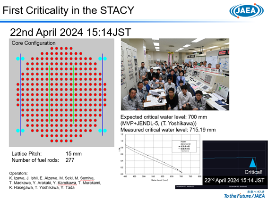Viewport: 268px width, 200px height.
Task: Click the right blue vertical line in core diagram
Action: pyautogui.click(x=103, y=95)
